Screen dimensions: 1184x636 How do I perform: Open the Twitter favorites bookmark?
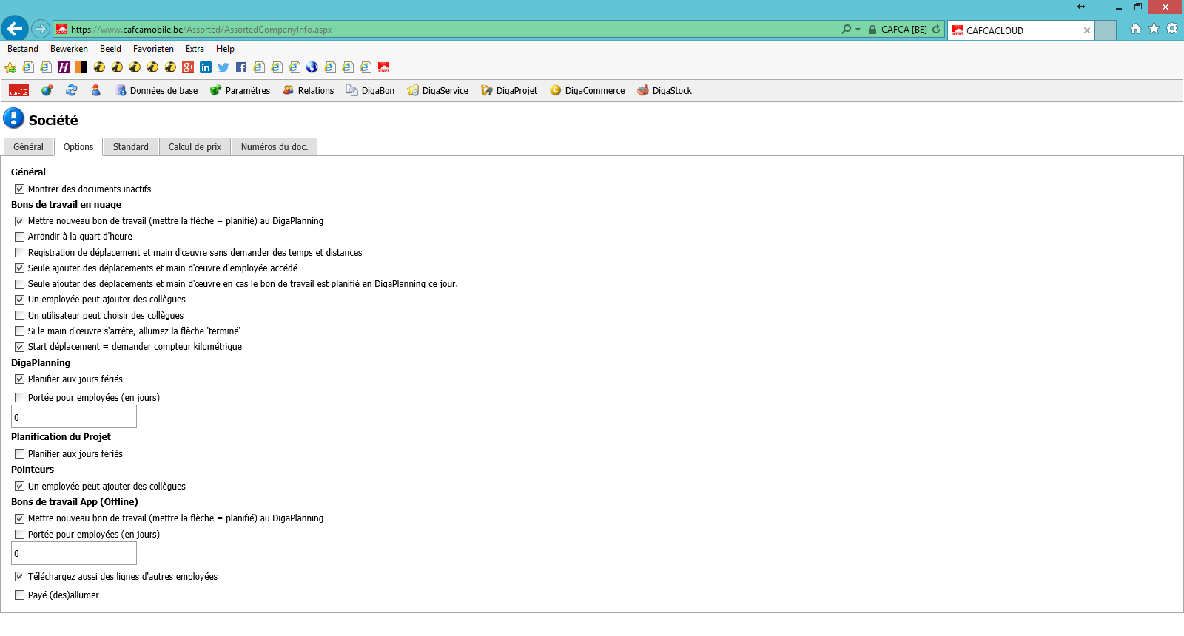point(223,67)
